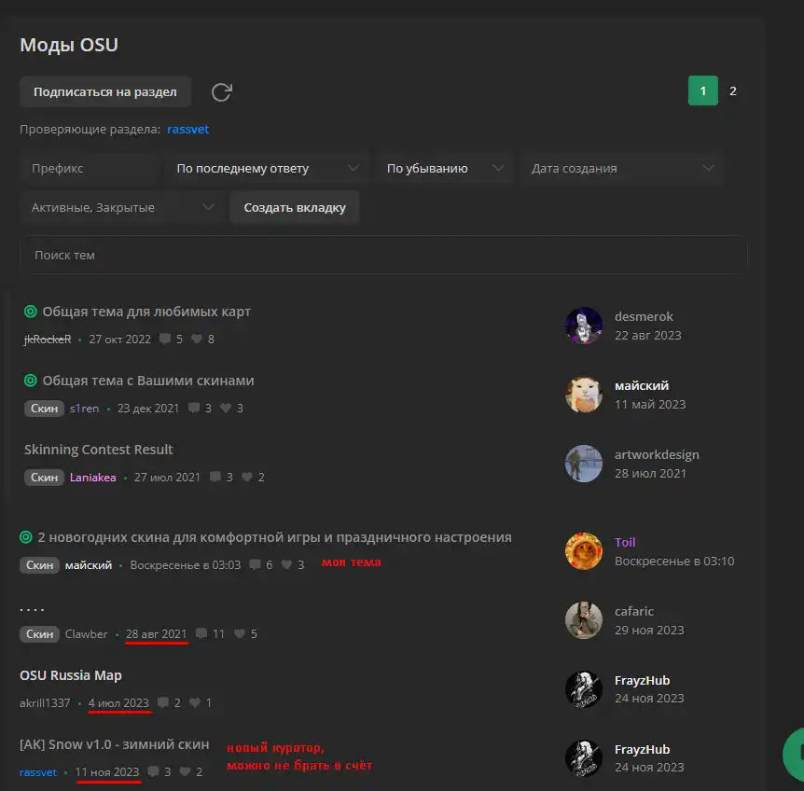This screenshot has height=791, width=804.
Task: Focus the Префикс filter field
Action: pos(90,168)
